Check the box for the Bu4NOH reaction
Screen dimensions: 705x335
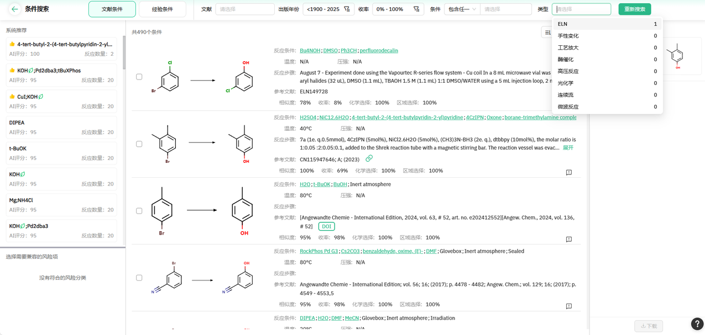pyautogui.click(x=139, y=77)
